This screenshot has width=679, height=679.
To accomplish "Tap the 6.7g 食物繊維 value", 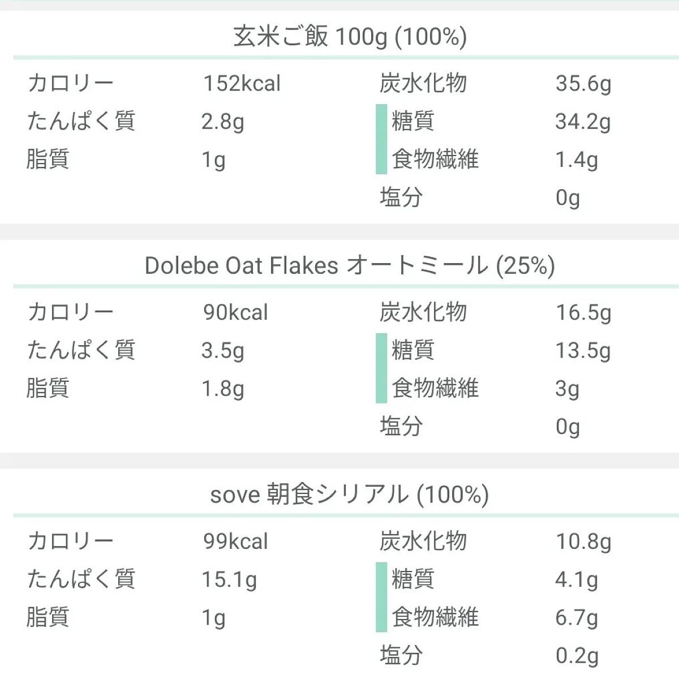I will point(576,618).
